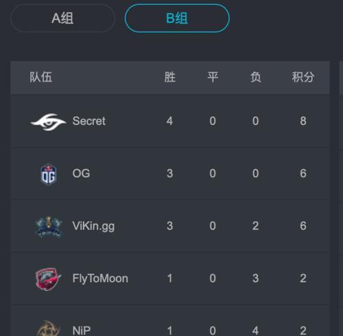
Task: Open the OG team name link
Action: pyautogui.click(x=81, y=173)
